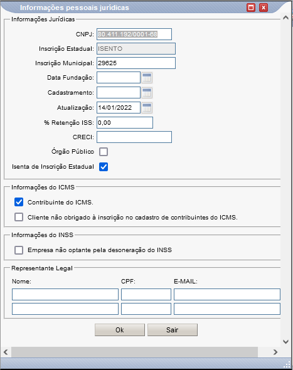
Task: Focus the CNPJ input field
Action: tap(134, 34)
